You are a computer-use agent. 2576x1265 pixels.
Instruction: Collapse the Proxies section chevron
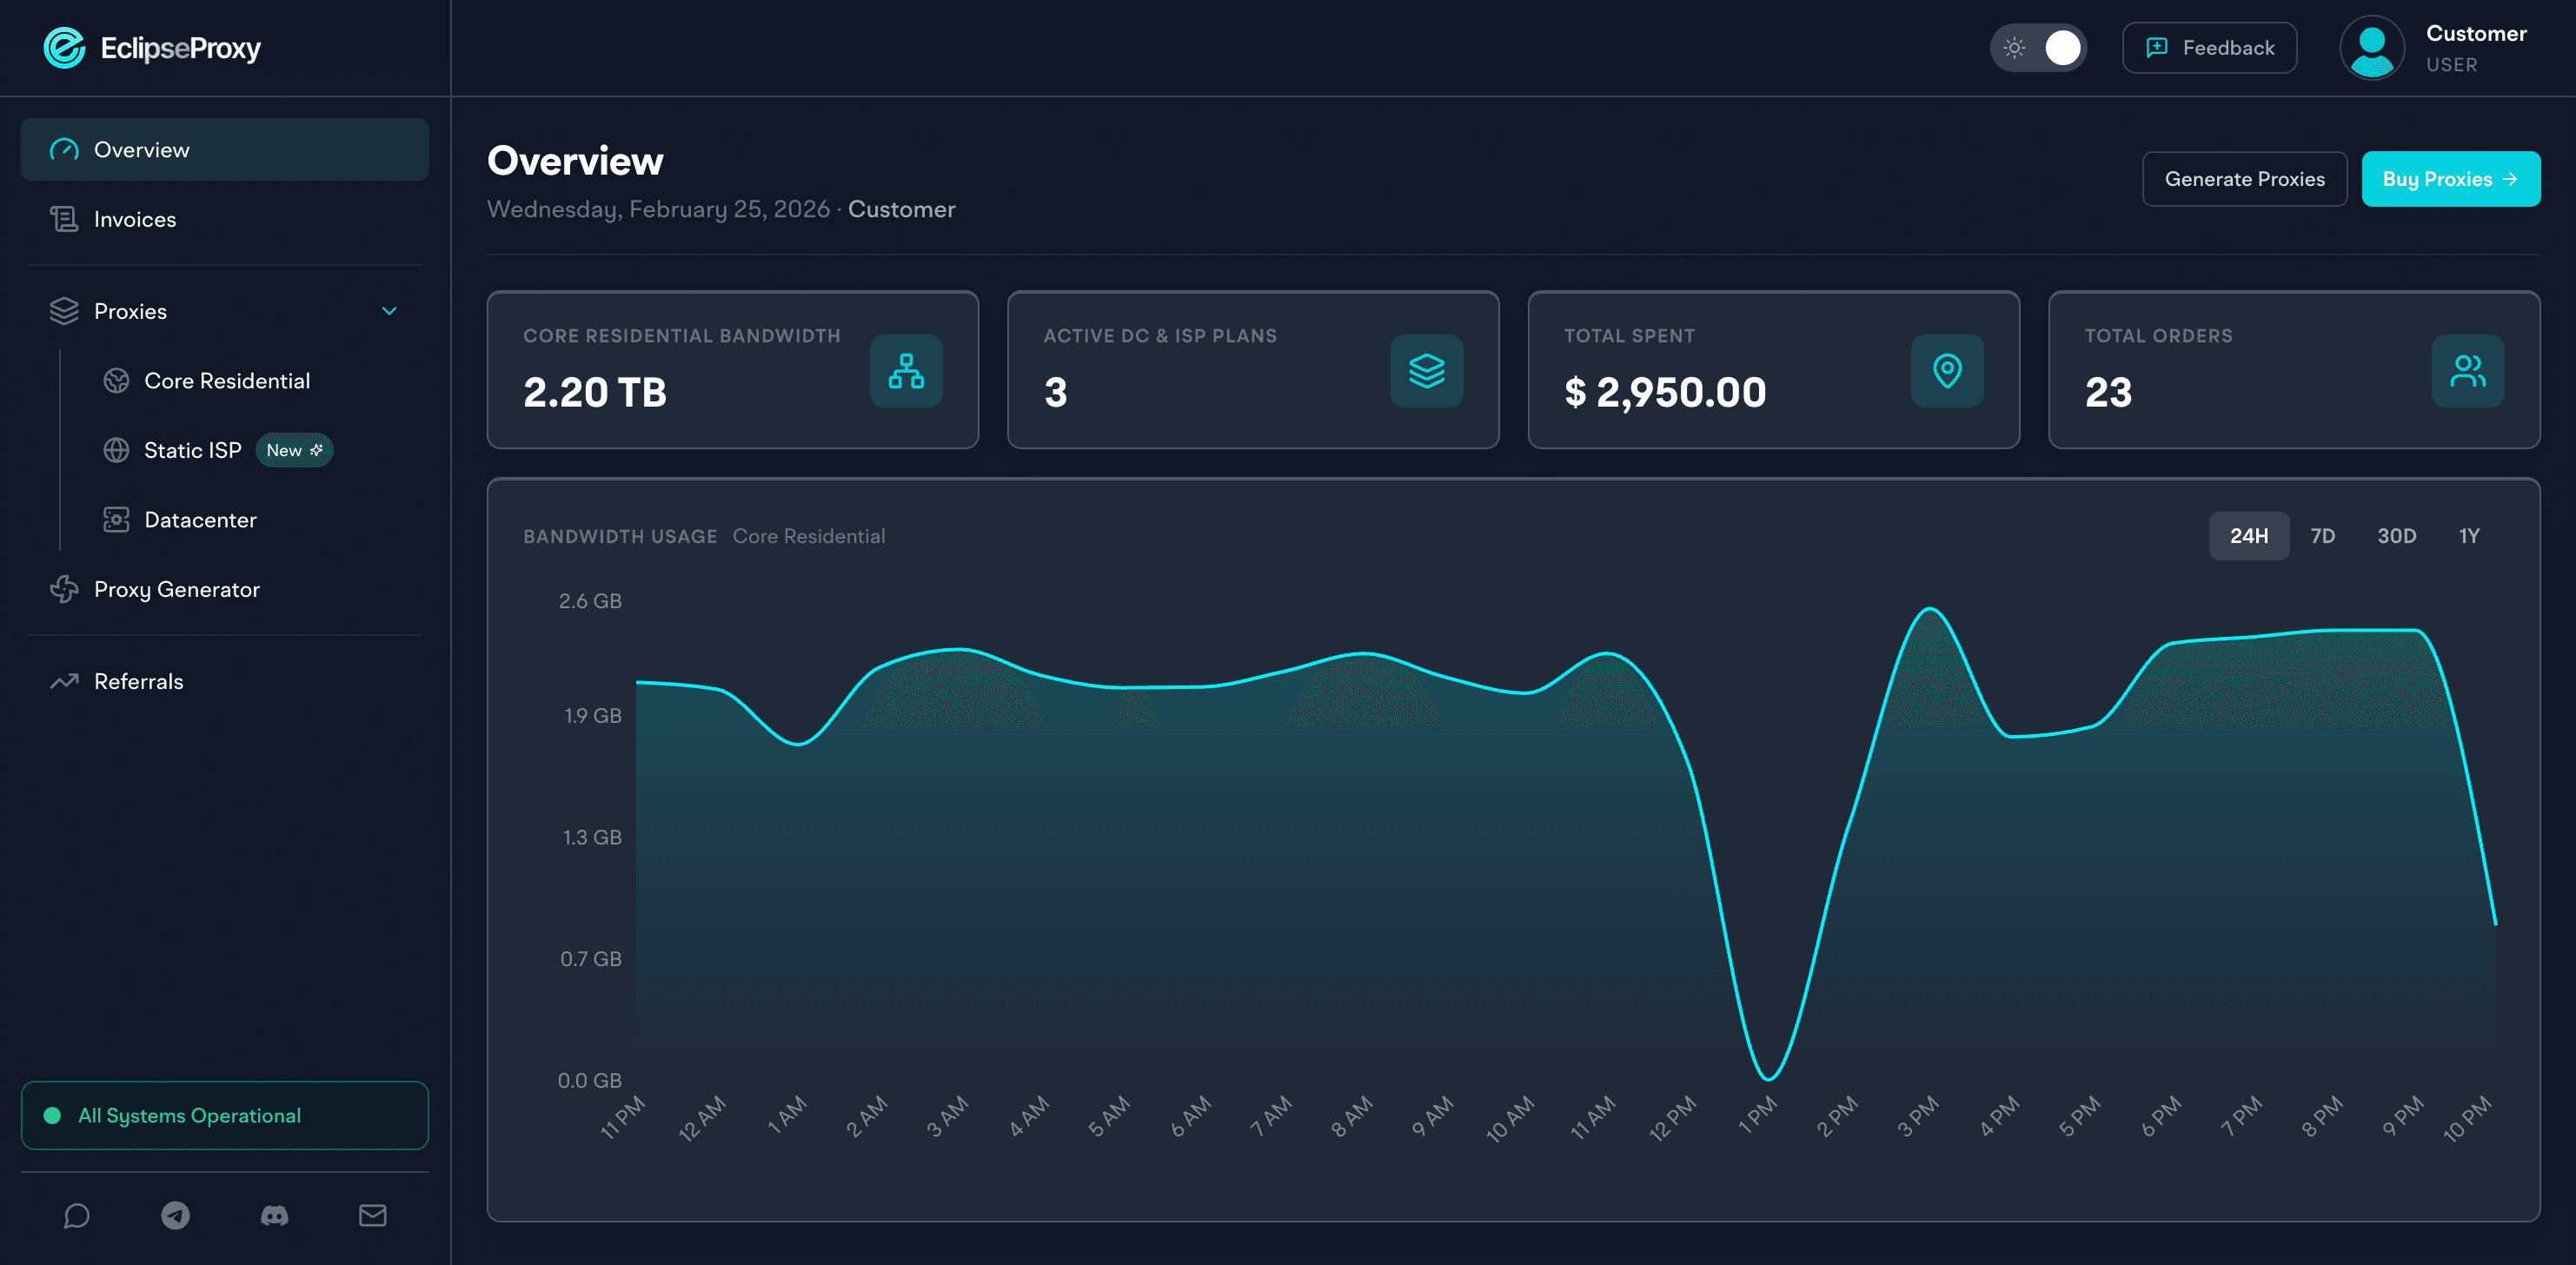click(390, 311)
